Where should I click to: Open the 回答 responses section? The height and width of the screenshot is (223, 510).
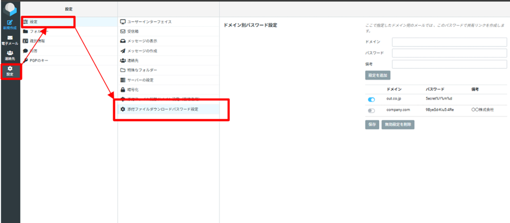click(69, 51)
